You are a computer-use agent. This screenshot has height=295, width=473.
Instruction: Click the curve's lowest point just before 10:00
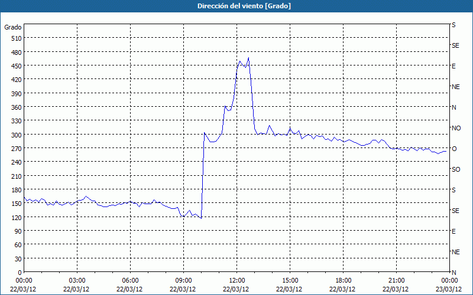pos(201,218)
